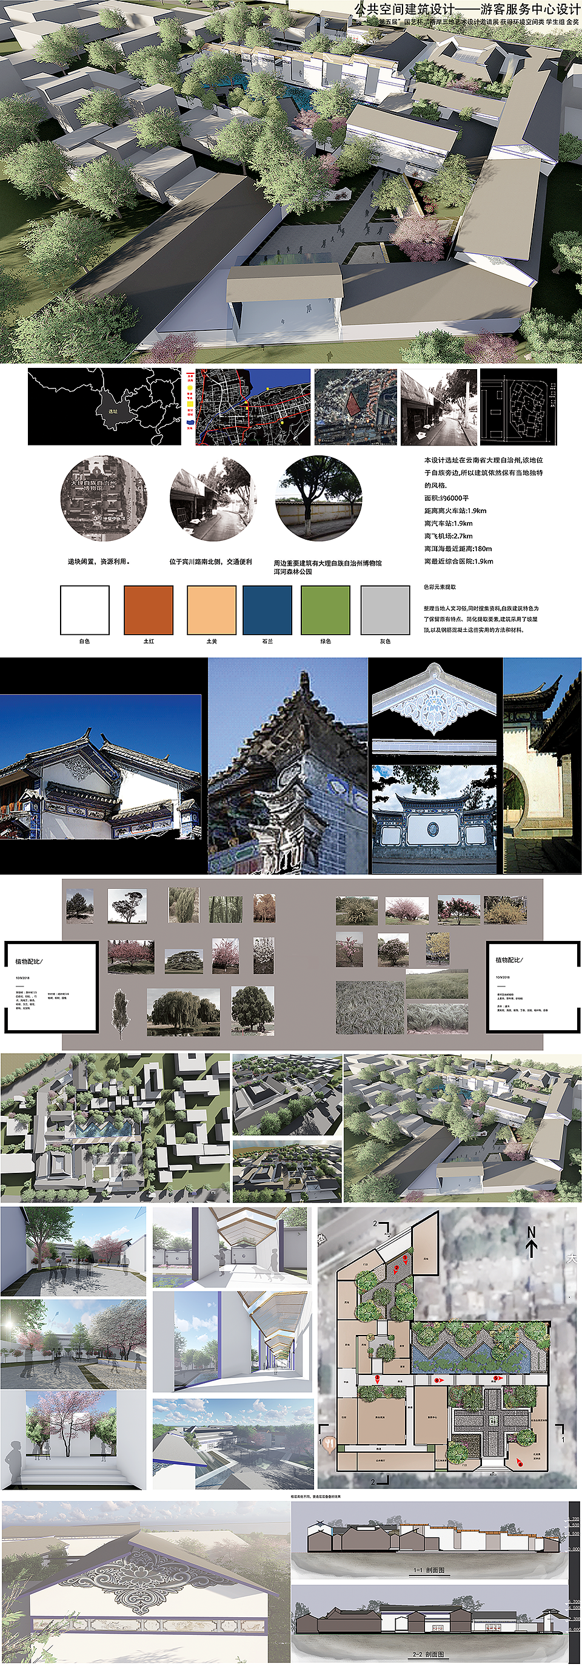Viewport: 582px width, 1667px height.
Task: Click the 2-2 剖面图 label
Action: click(x=429, y=1655)
